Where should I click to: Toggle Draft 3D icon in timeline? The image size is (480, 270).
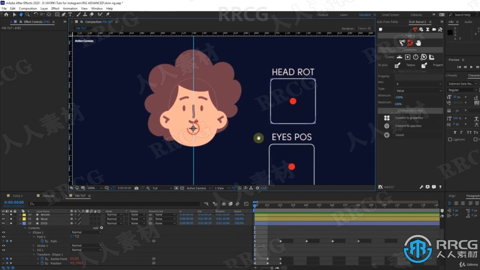click(x=215, y=204)
